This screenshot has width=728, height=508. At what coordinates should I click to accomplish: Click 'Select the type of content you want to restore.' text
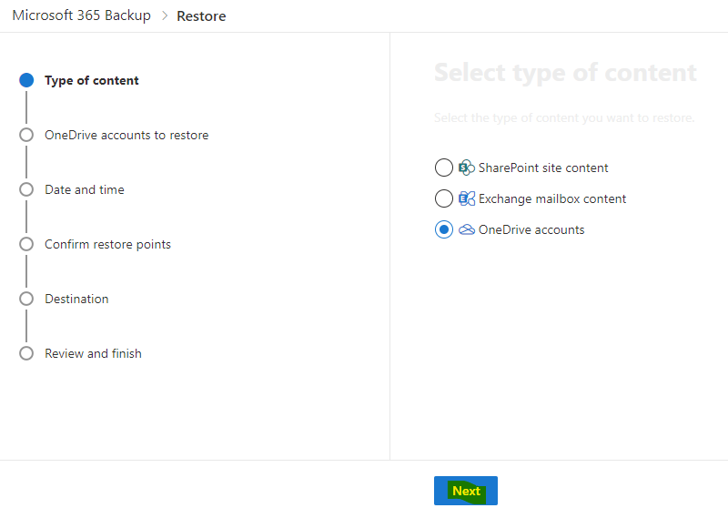coord(564,118)
